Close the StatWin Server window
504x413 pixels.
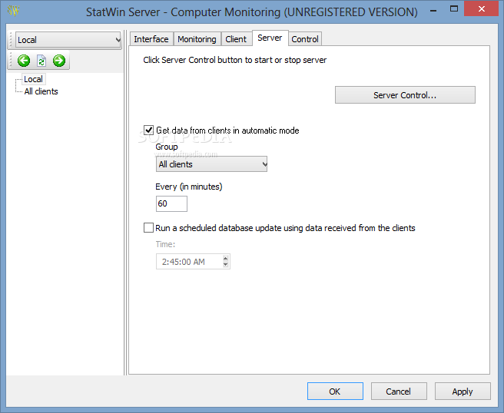click(481, 10)
